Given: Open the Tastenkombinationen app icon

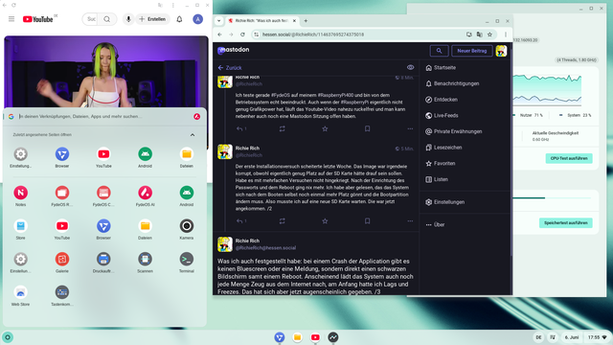Looking at the screenshot, I should [x=62, y=292].
